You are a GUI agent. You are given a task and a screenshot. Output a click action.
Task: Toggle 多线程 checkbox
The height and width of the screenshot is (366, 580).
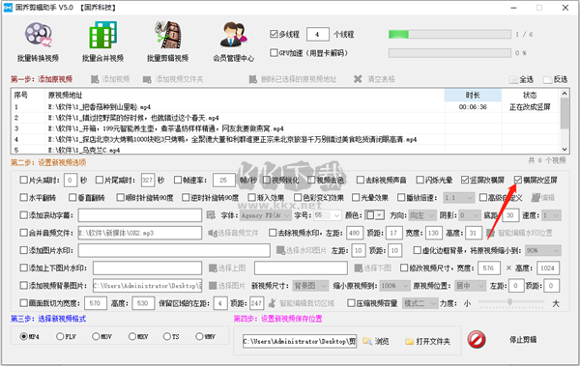pos(274,34)
